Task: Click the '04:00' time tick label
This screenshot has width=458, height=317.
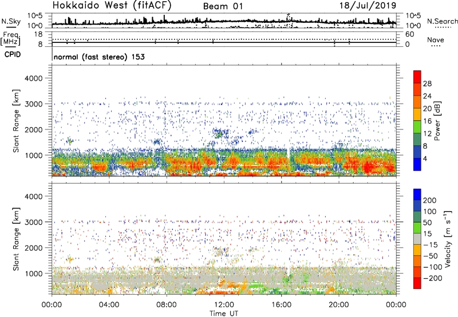Action: tap(109, 305)
